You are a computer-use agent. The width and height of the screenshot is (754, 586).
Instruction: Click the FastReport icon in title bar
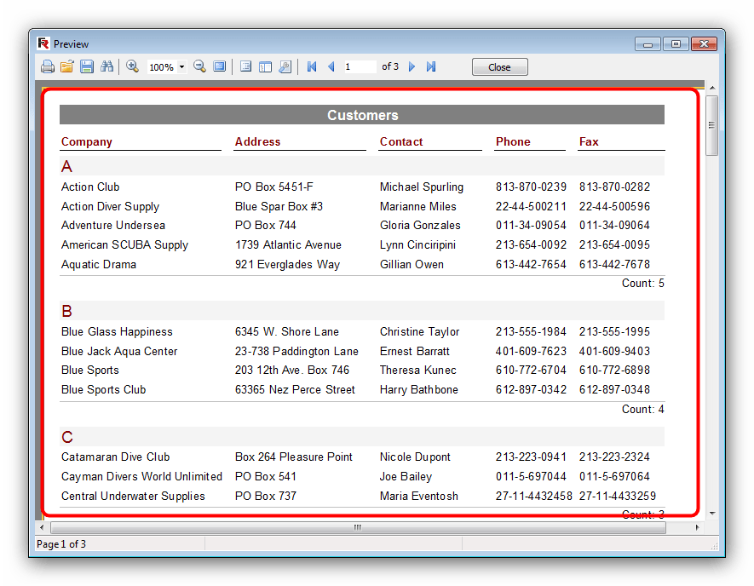click(x=43, y=43)
